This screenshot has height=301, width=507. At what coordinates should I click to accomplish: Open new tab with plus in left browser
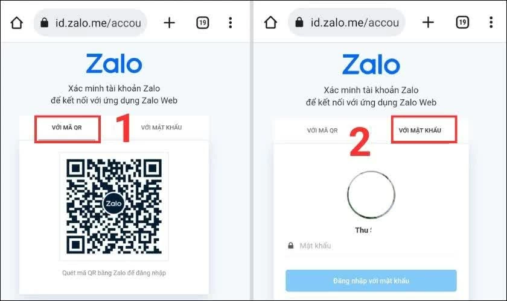click(169, 23)
